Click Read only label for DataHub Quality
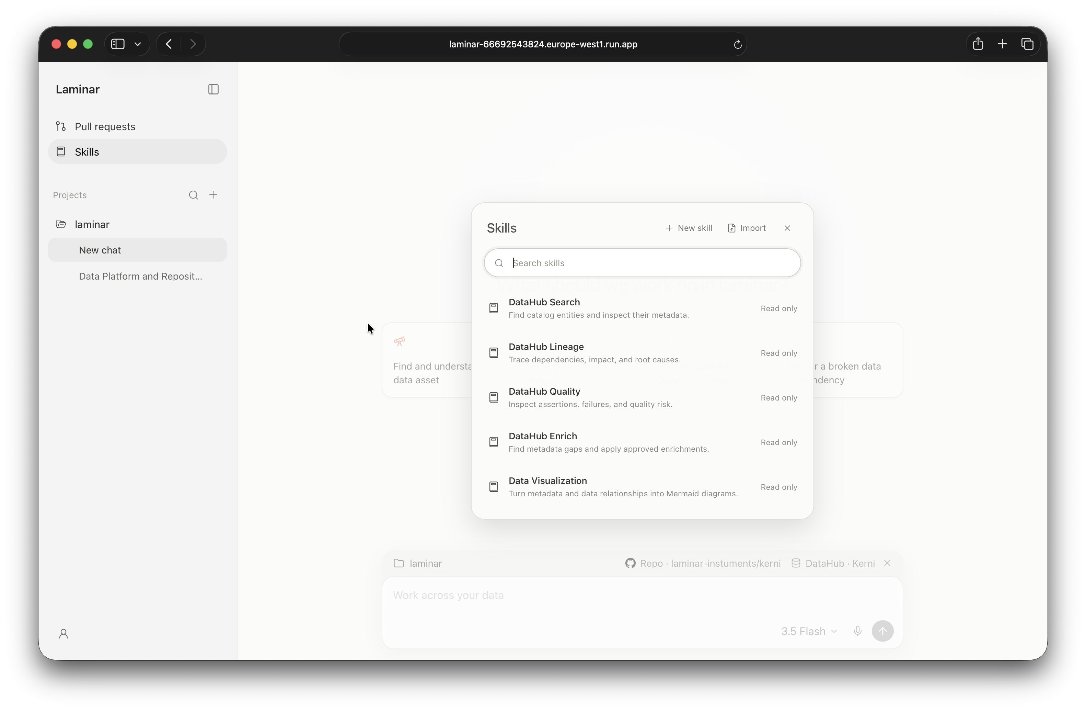 (x=778, y=398)
